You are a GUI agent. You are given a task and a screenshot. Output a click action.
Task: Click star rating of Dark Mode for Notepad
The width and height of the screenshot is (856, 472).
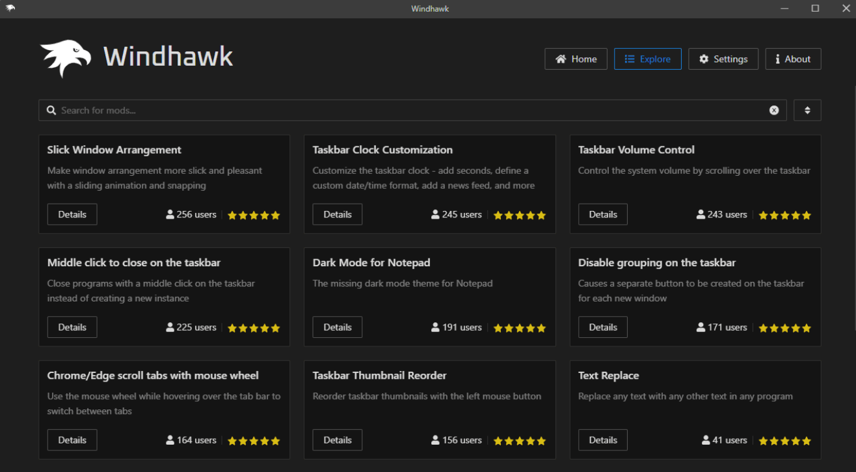pyautogui.click(x=519, y=328)
